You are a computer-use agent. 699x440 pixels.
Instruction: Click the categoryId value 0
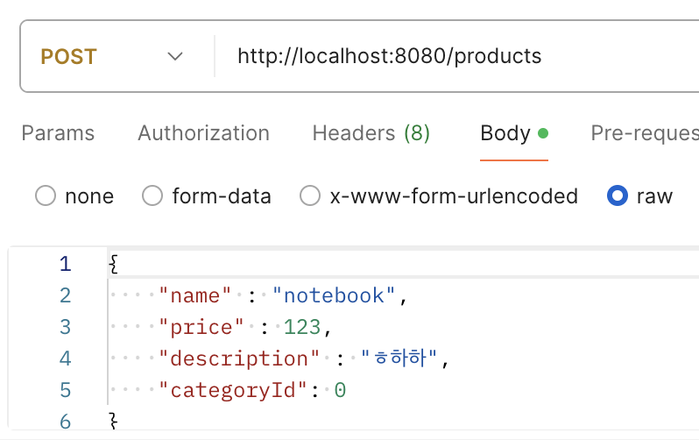[x=340, y=390]
